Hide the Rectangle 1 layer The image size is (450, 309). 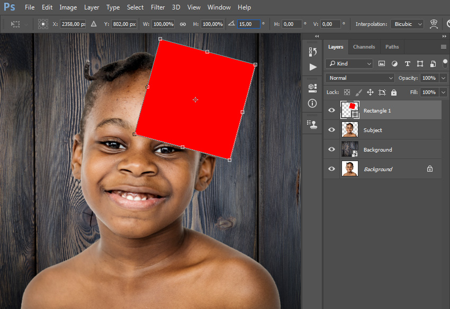331,110
